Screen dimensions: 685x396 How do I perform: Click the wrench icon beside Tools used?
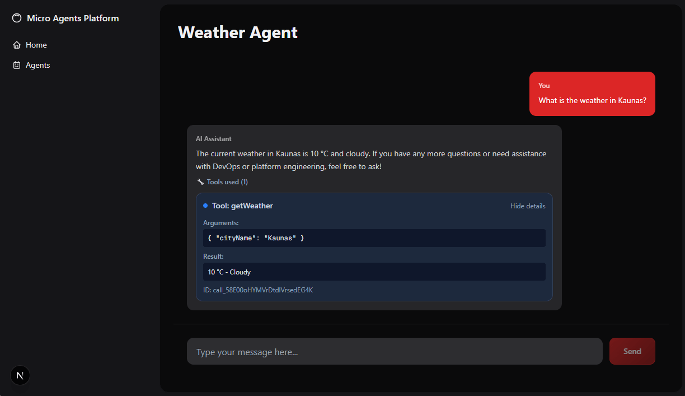pyautogui.click(x=200, y=181)
